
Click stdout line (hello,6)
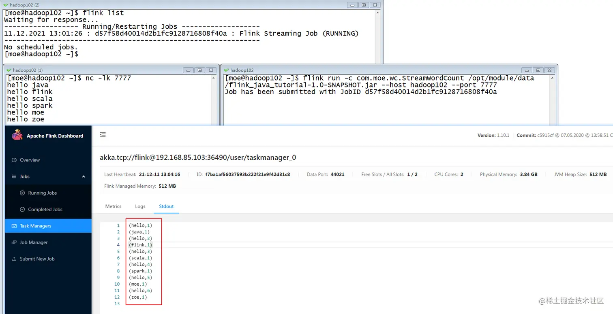[140, 291]
